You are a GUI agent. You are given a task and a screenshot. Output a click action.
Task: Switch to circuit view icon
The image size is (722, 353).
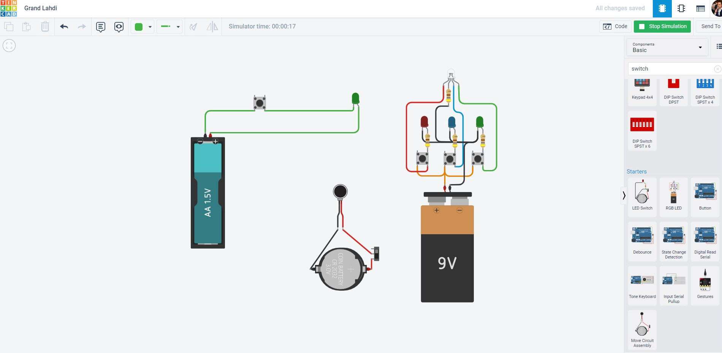[662, 8]
